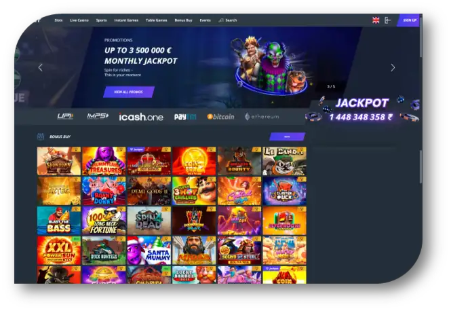This screenshot has width=451, height=311.
Task: Open the Spin 4 Dead game
Action: [x=149, y=221]
